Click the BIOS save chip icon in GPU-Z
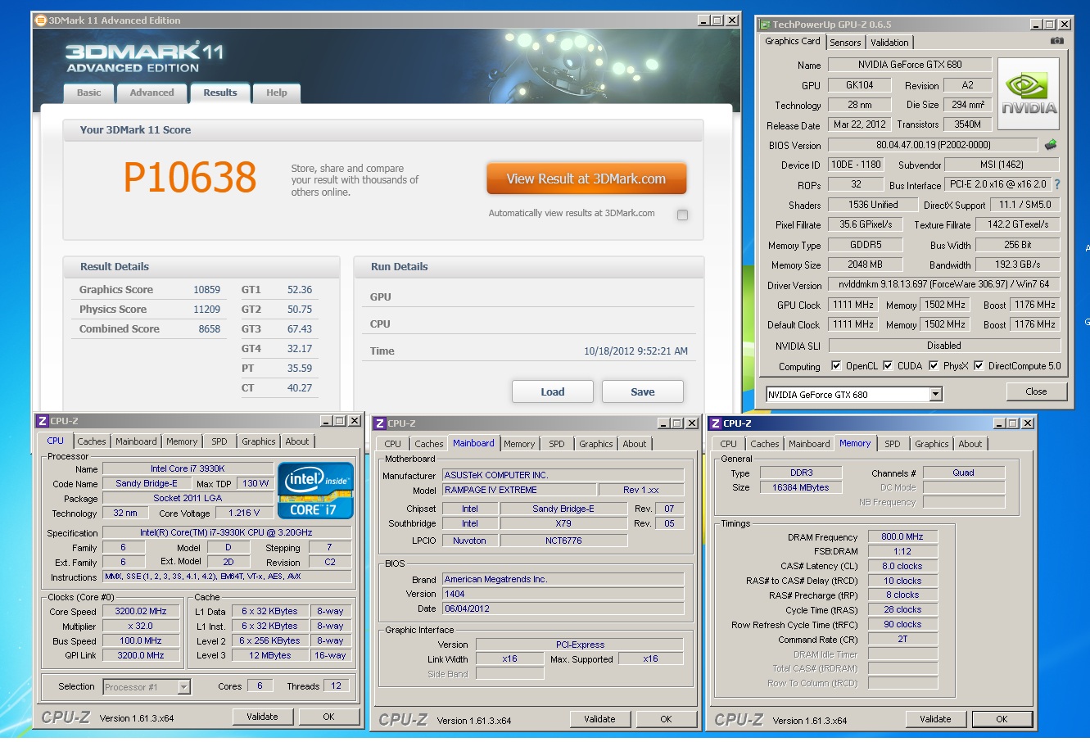 (x=1051, y=145)
